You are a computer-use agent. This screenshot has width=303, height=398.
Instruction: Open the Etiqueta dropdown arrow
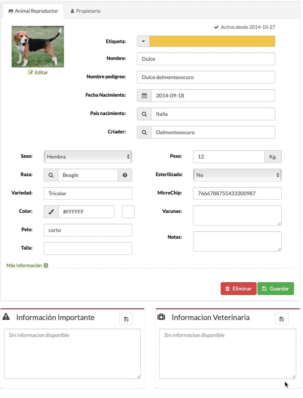pyautogui.click(x=143, y=41)
